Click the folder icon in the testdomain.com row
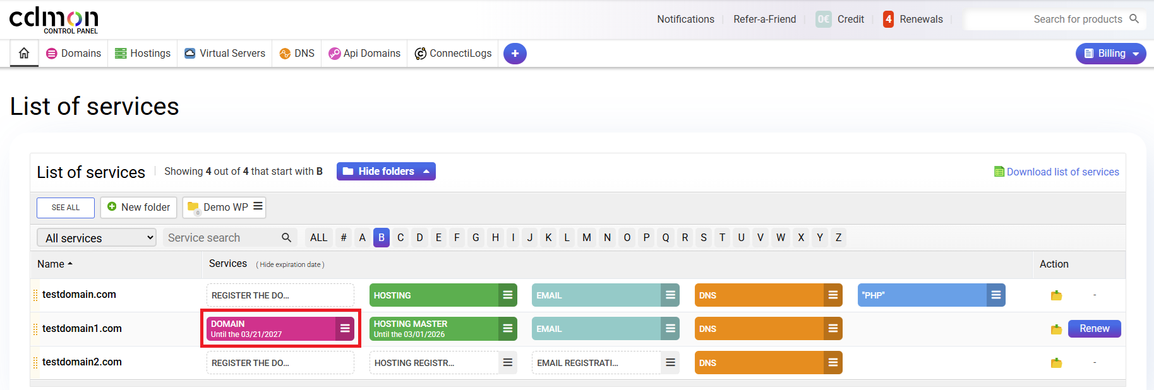This screenshot has height=390, width=1154. pyautogui.click(x=1056, y=295)
